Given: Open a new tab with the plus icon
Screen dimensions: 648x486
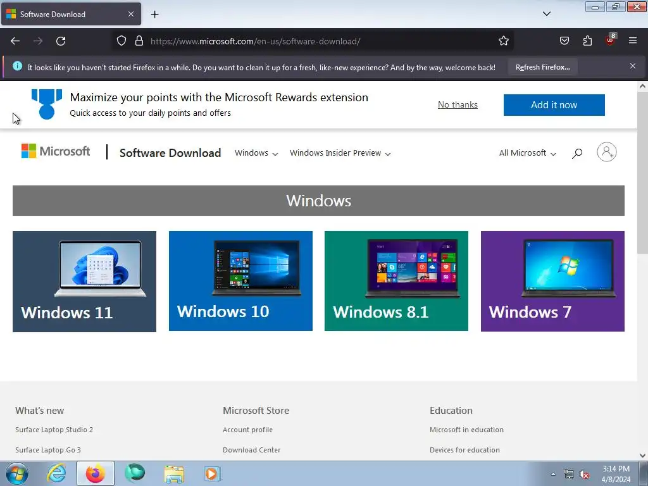Looking at the screenshot, I should coord(154,15).
